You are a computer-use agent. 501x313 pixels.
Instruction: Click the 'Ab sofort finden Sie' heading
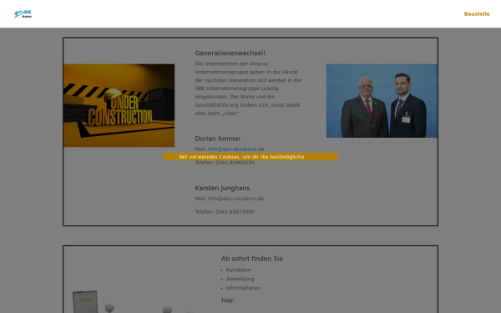coord(252,259)
